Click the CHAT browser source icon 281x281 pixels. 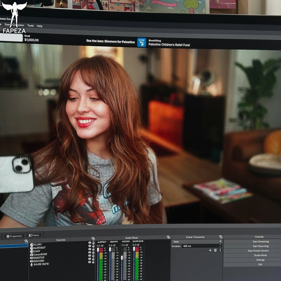coord(31,251)
